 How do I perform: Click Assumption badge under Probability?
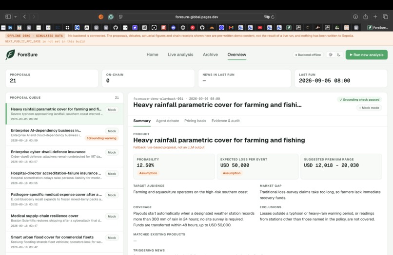click(148, 173)
